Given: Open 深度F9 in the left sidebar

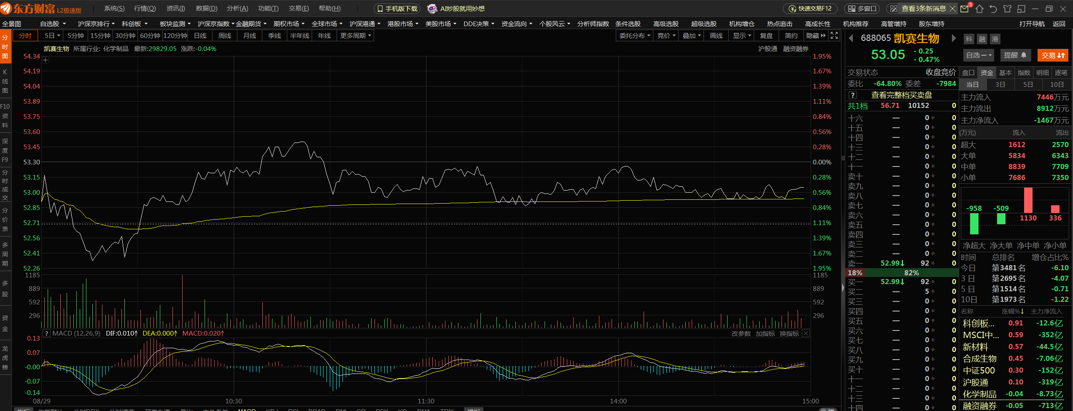Looking at the screenshot, I should click(5, 150).
